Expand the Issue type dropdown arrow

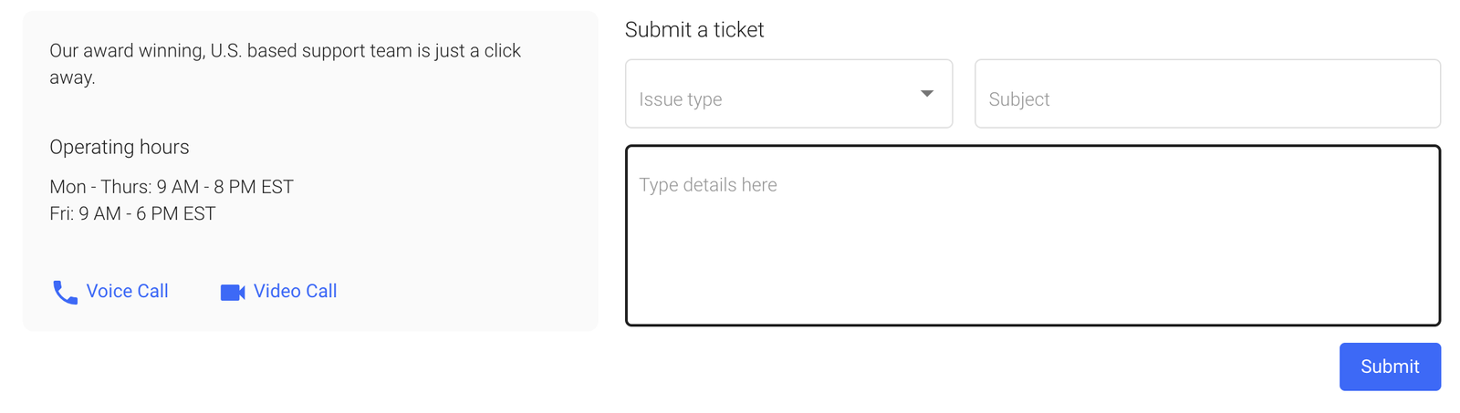[x=926, y=94]
